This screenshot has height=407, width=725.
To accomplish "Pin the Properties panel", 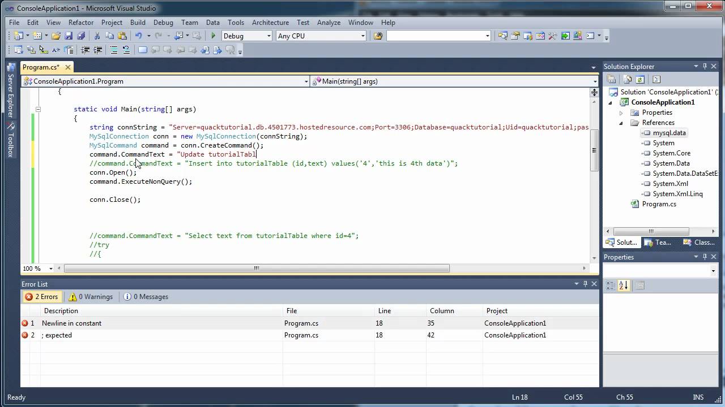I will coord(705,257).
